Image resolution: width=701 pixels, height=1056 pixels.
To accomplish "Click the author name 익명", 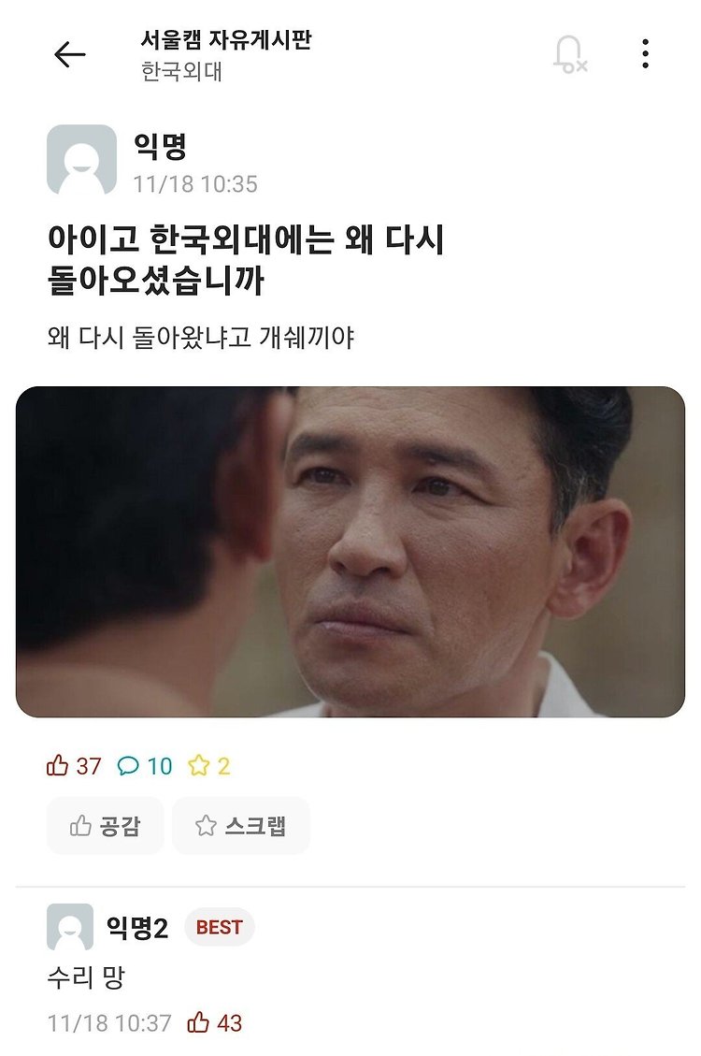I will pos(160,146).
